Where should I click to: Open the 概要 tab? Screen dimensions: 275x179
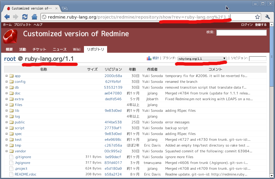point(9,49)
